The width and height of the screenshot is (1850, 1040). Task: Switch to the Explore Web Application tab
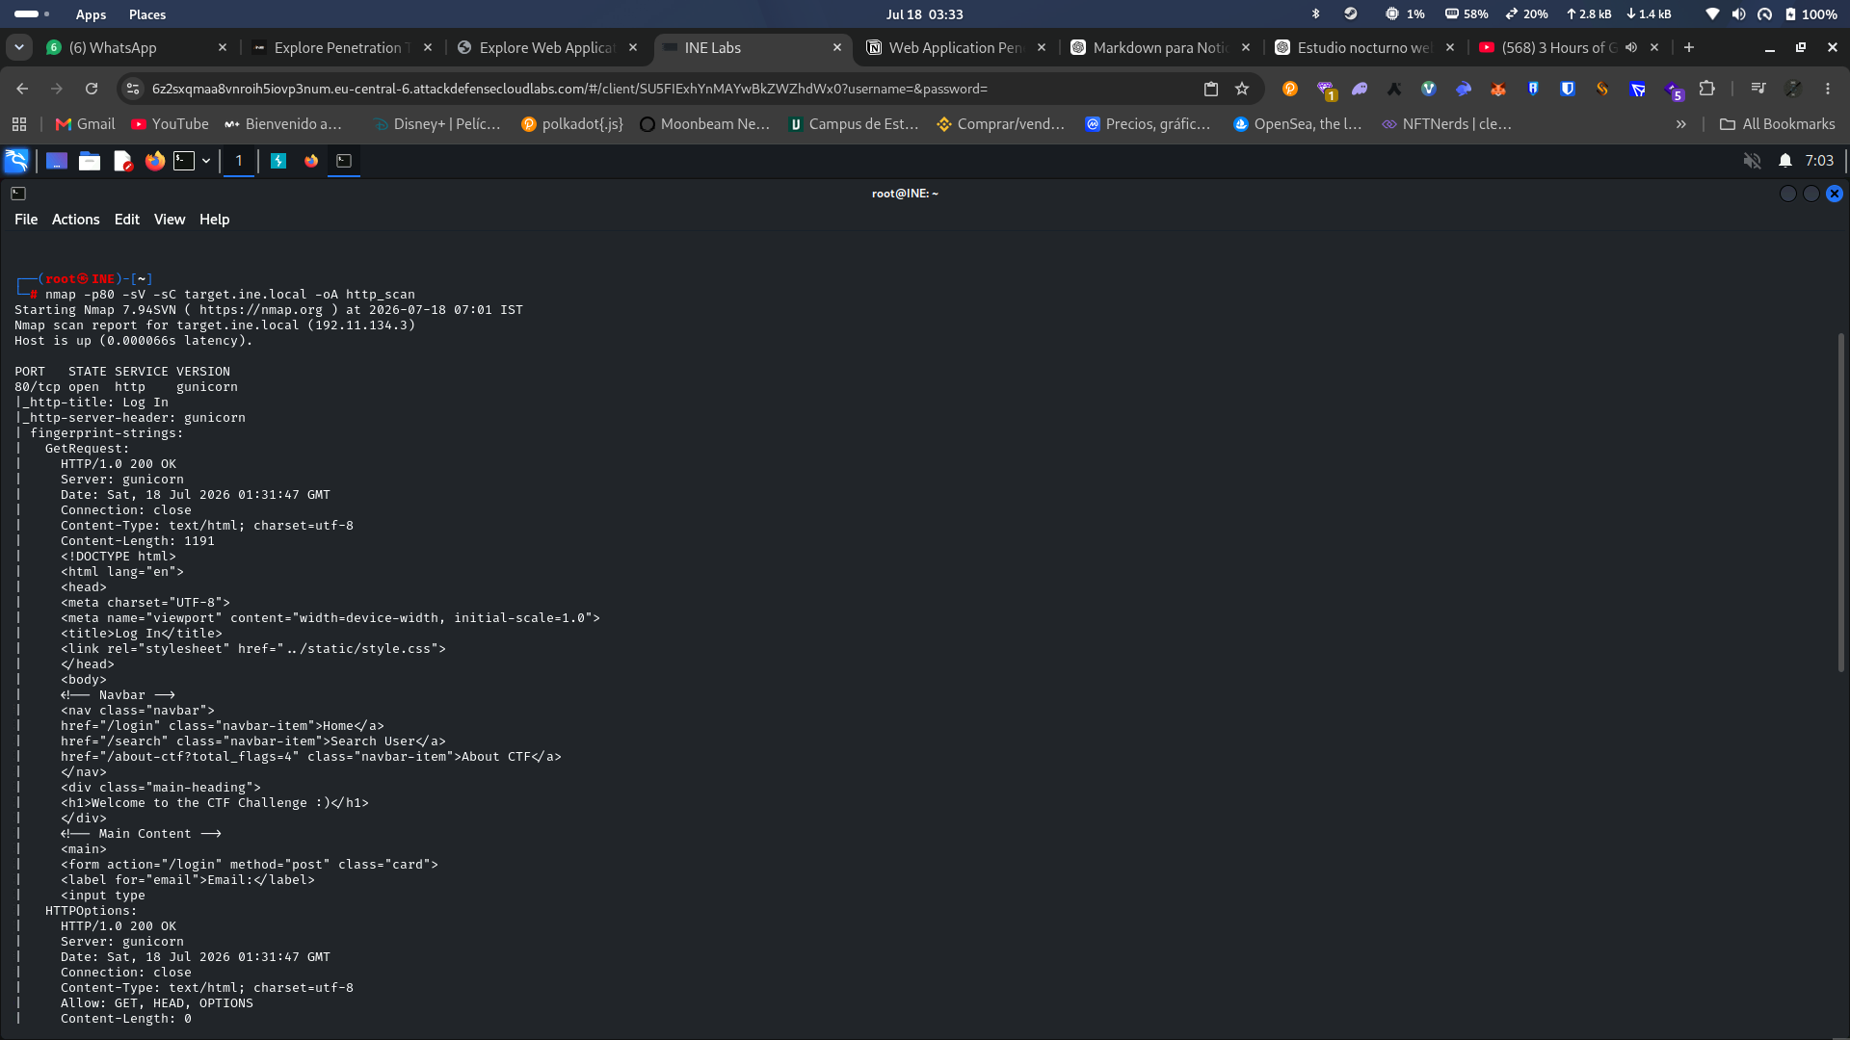click(x=545, y=47)
